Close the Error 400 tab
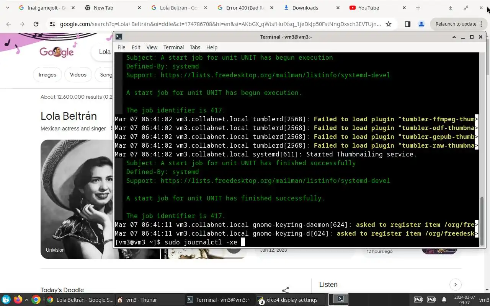 click(272, 8)
